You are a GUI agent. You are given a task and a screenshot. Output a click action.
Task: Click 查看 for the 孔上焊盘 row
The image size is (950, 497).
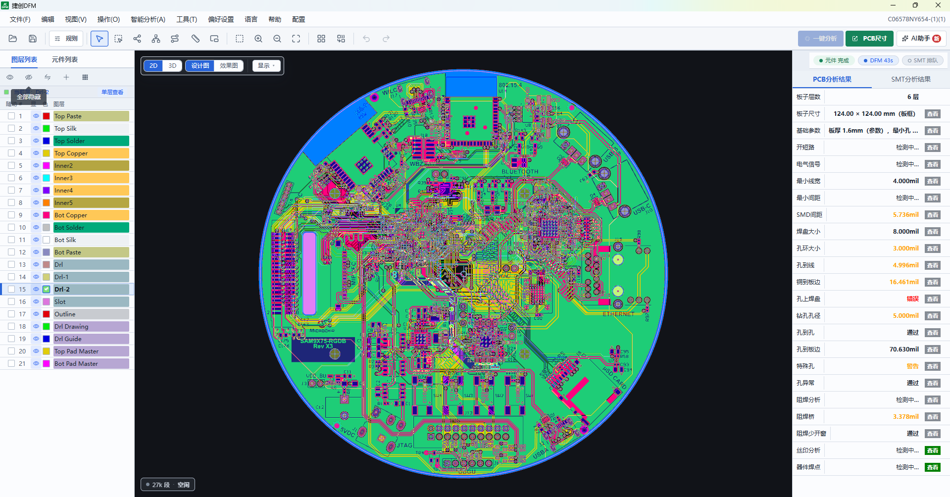point(933,299)
